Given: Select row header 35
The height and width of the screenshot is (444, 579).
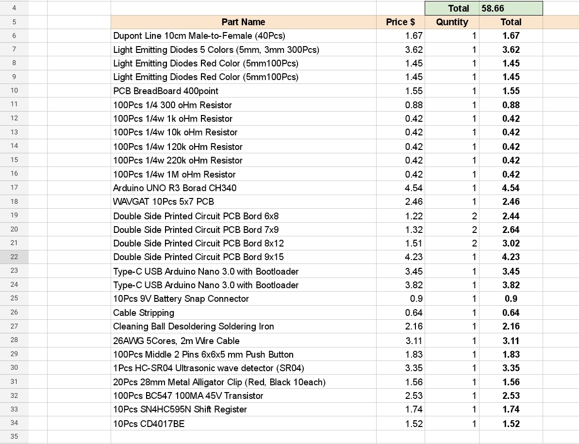Looking at the screenshot, I should [x=14, y=436].
